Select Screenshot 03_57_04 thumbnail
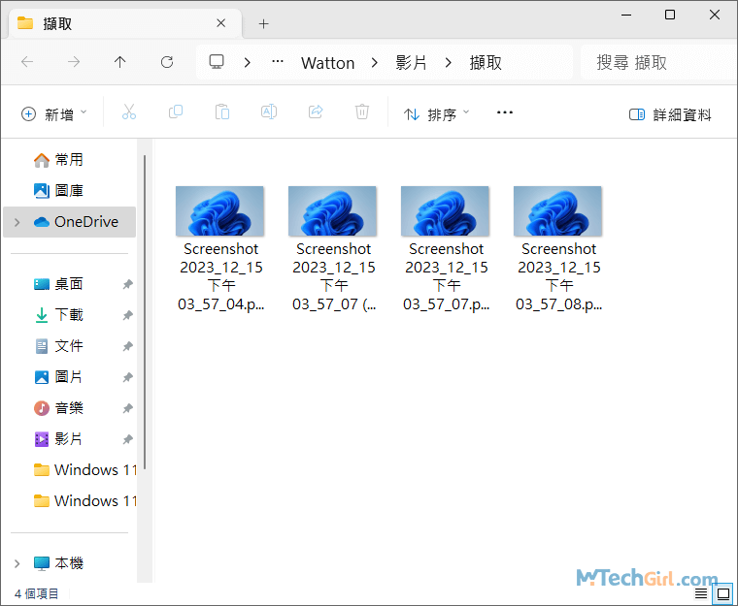The height and width of the screenshot is (606, 738). (220, 211)
